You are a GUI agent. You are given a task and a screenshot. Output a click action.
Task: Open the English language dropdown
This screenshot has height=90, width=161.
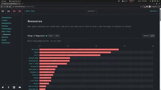click(x=91, y=11)
